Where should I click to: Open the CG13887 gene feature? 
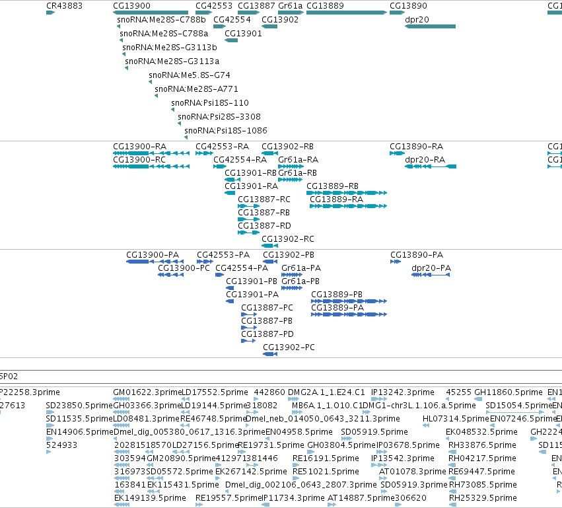[x=249, y=13]
